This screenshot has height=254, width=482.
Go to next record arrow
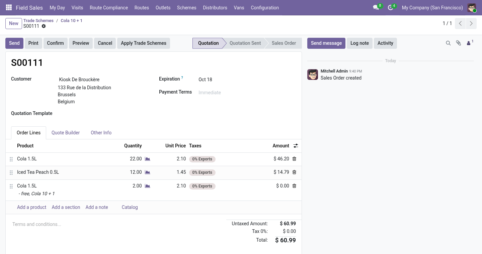471,23
